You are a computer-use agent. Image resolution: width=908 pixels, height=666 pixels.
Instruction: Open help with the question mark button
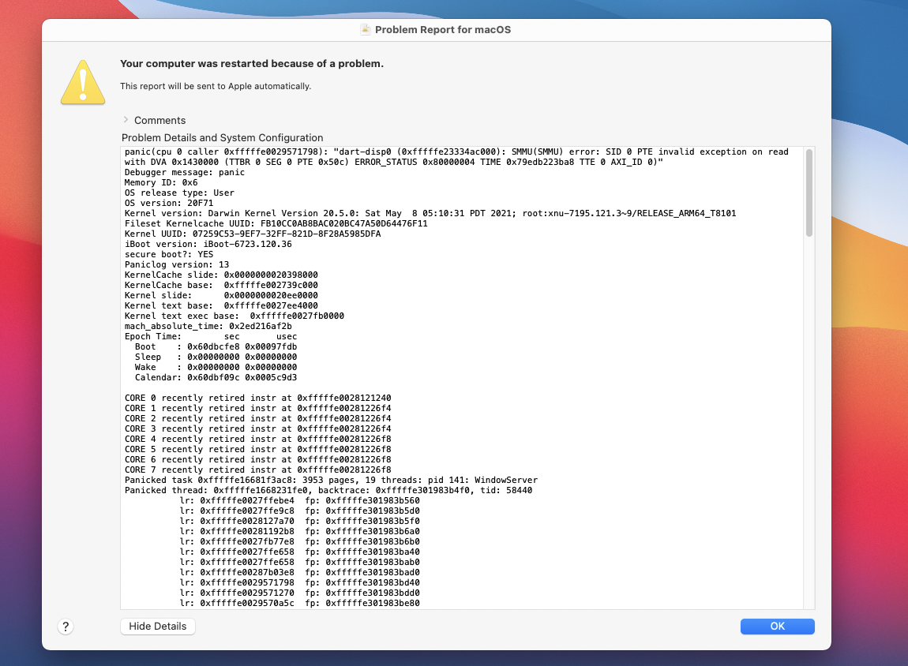[x=66, y=627]
